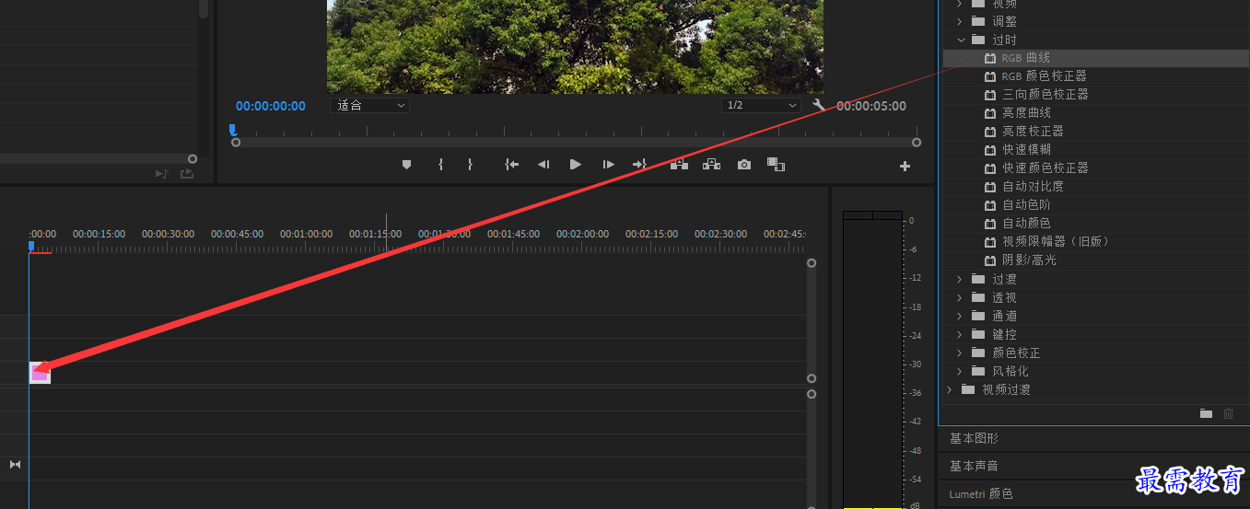
Task: Click the 通道 folder icon
Action: (978, 316)
